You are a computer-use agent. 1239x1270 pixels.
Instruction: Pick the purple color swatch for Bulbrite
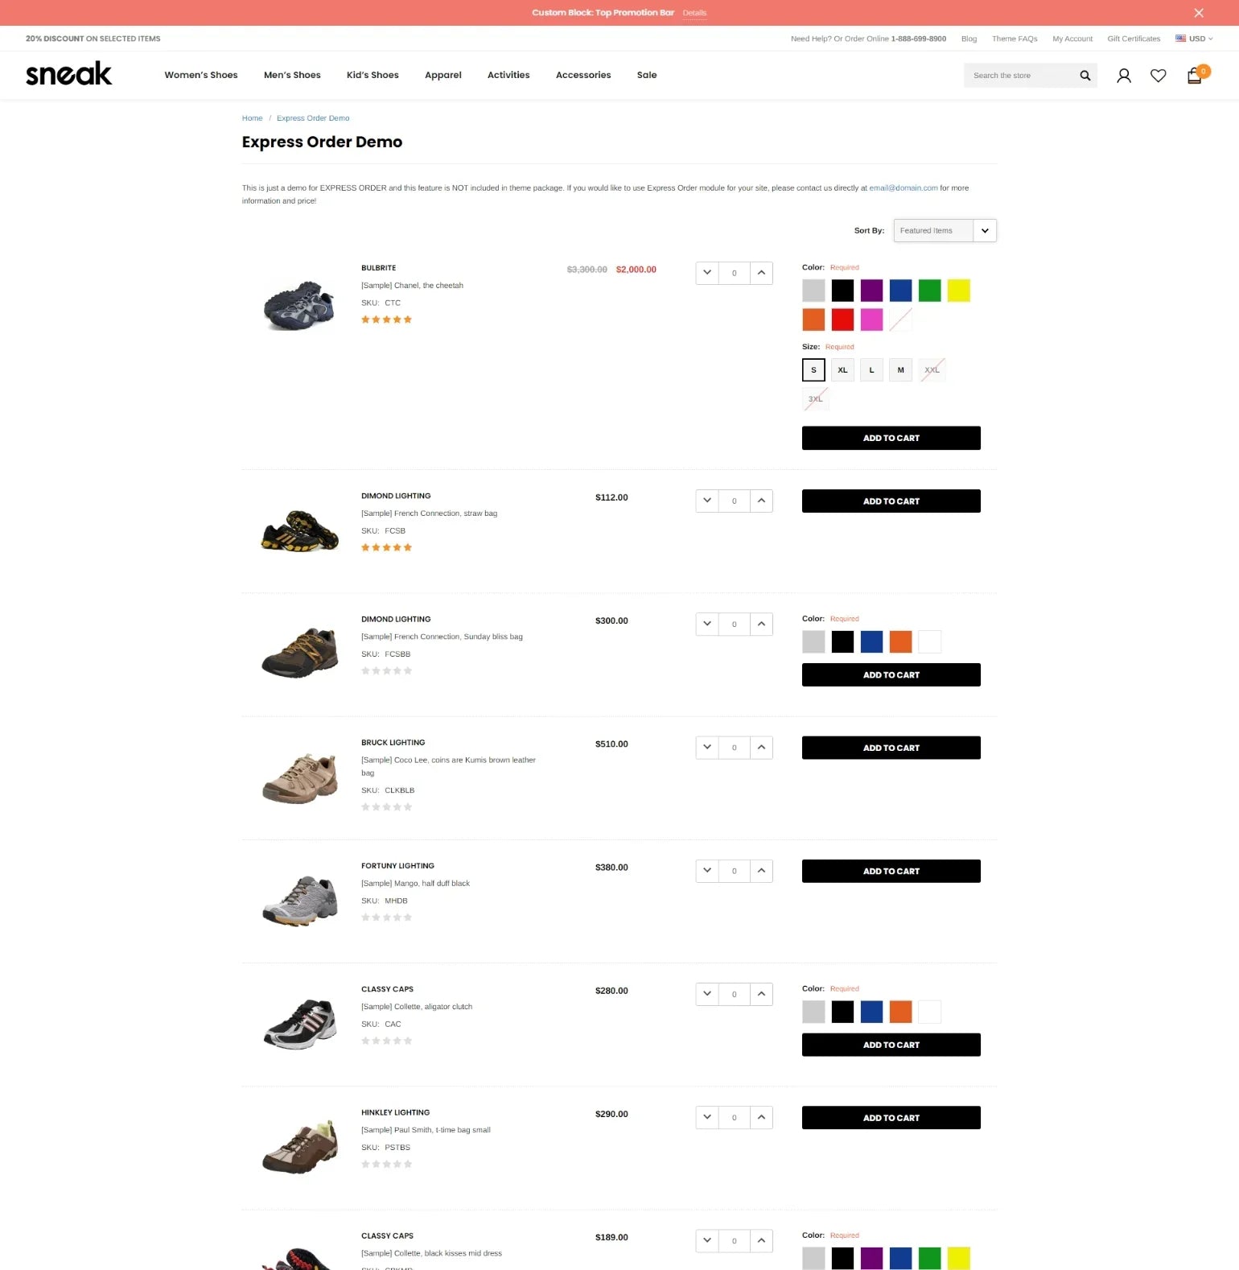tap(871, 291)
